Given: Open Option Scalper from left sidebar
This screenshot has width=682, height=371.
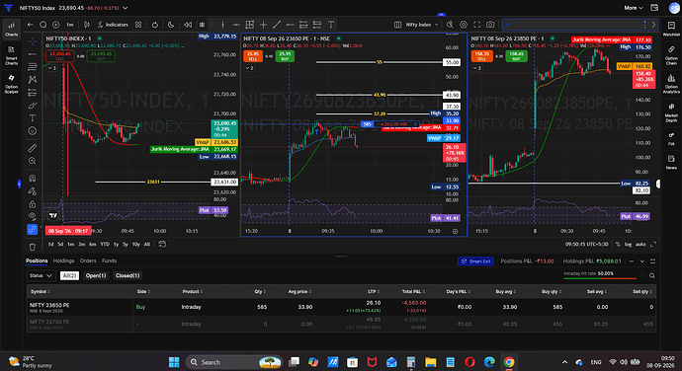Looking at the screenshot, I should click(x=11, y=84).
